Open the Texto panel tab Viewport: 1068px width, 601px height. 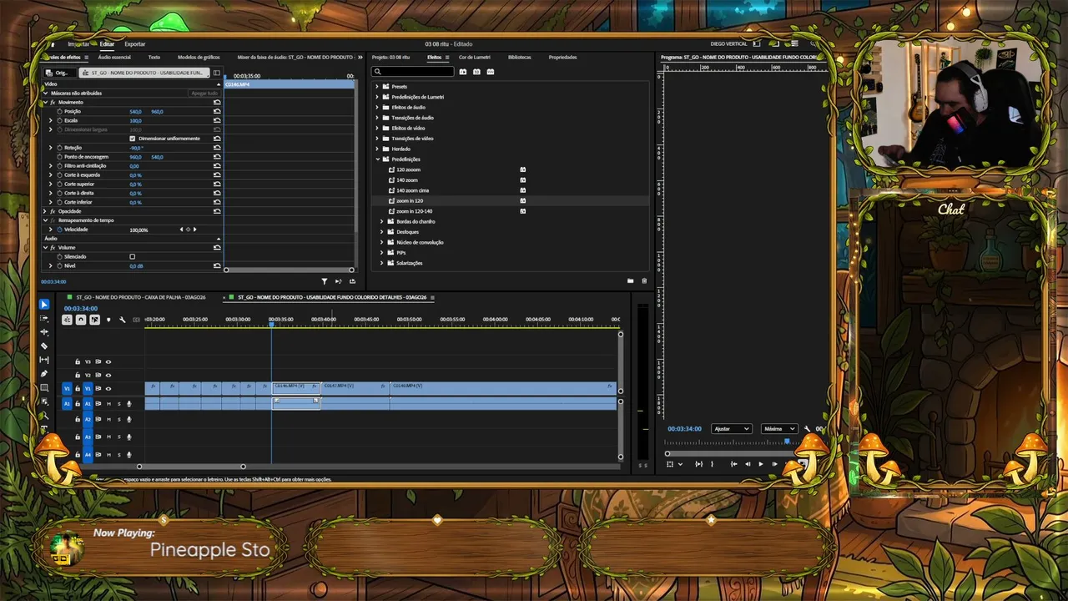pyautogui.click(x=154, y=58)
